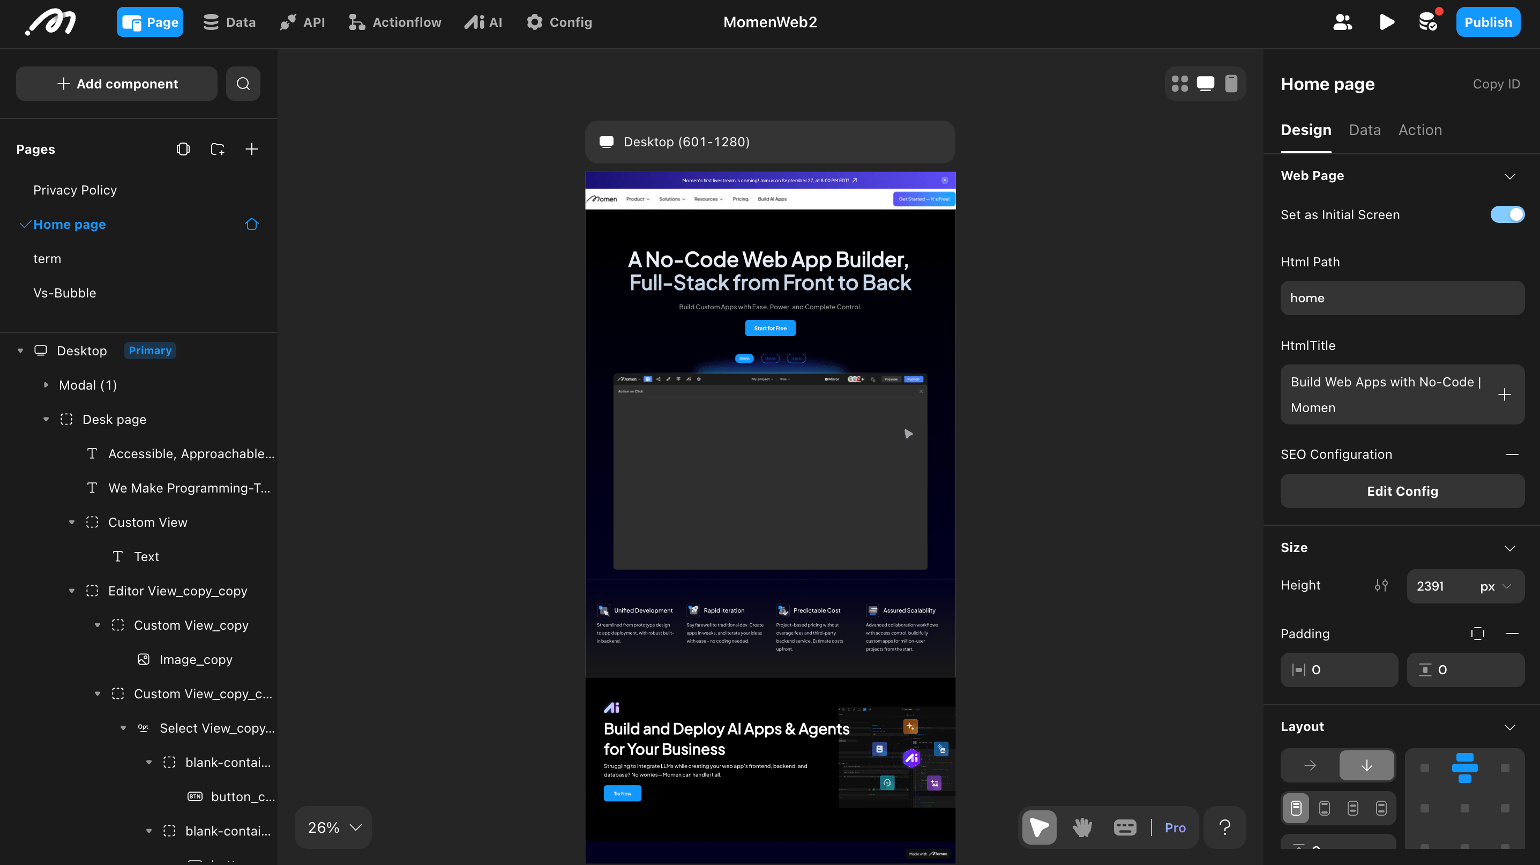The width and height of the screenshot is (1540, 865).
Task: Click the plus icon in HtmlTitle field
Action: [1504, 394]
